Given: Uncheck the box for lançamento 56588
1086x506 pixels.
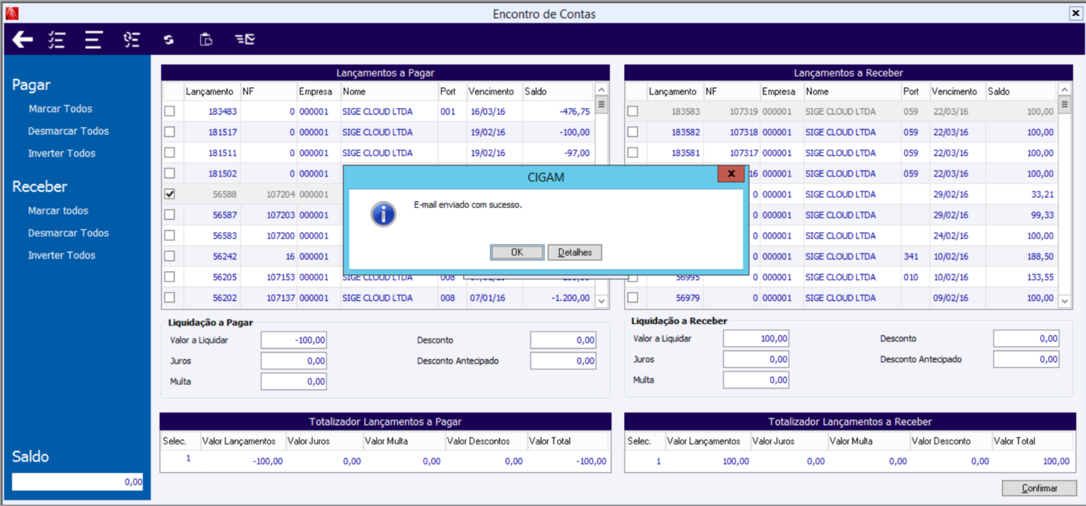Looking at the screenshot, I should click(x=169, y=194).
